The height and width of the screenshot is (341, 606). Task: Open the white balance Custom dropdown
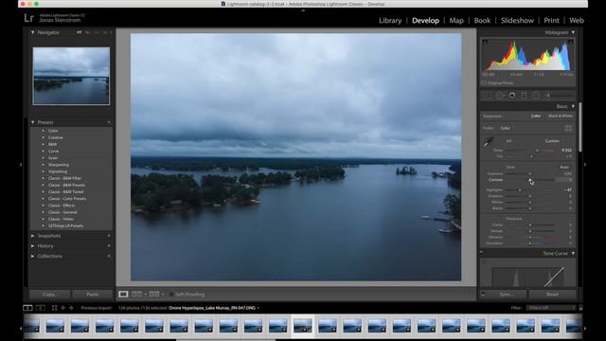coord(553,141)
